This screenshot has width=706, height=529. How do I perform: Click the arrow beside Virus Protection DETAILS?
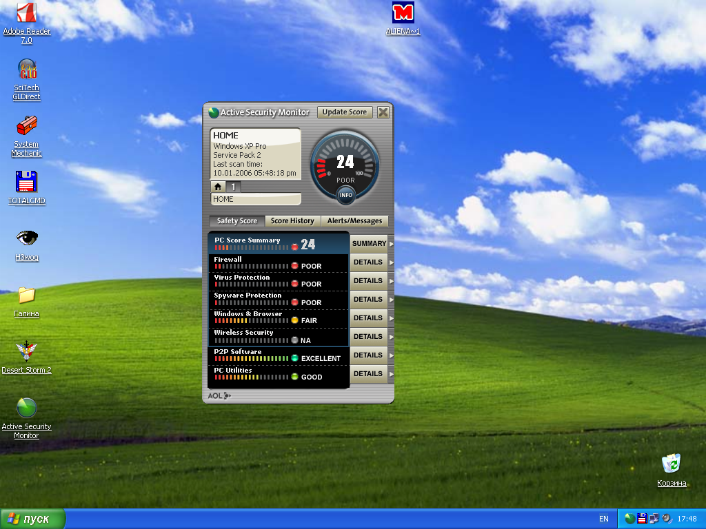(392, 281)
